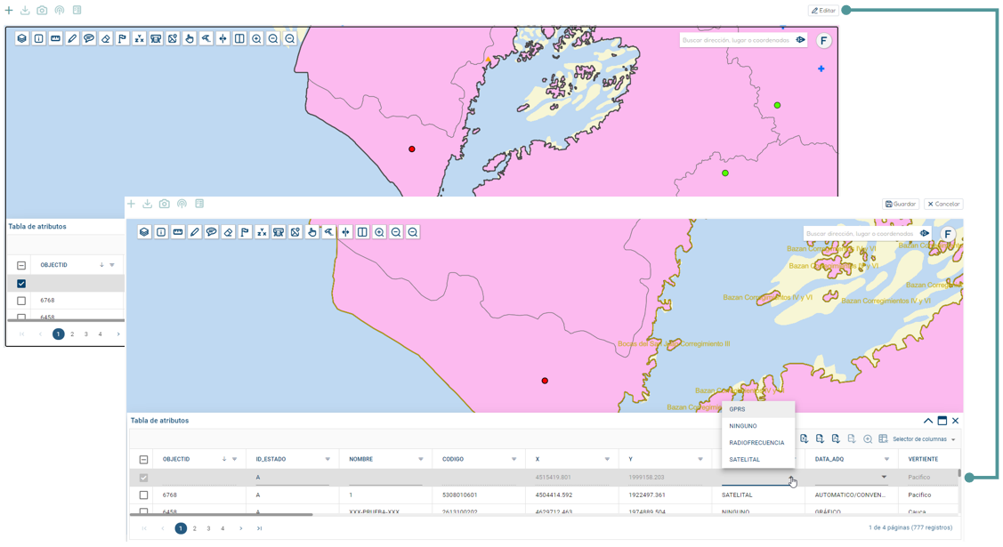Click split view tool in back map
This screenshot has width=1003, height=547.
[x=239, y=38]
